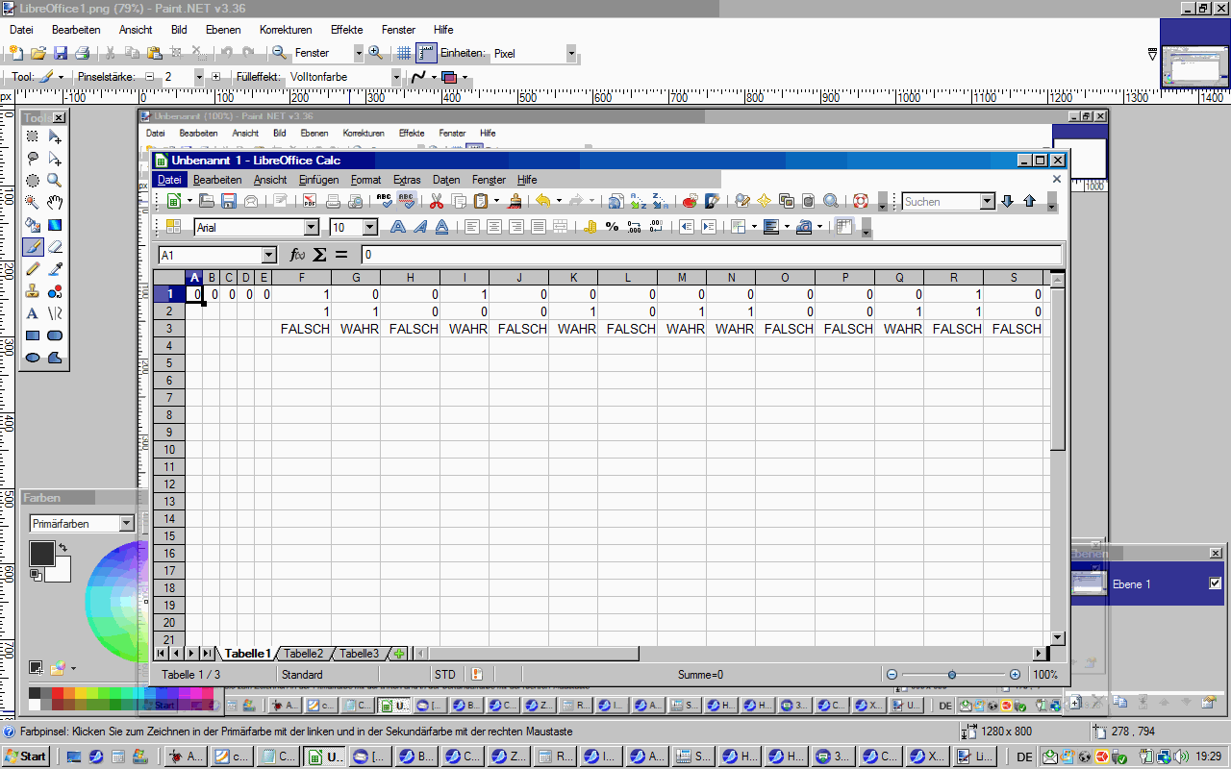Save the image with the floppy disk icon

coord(61,53)
